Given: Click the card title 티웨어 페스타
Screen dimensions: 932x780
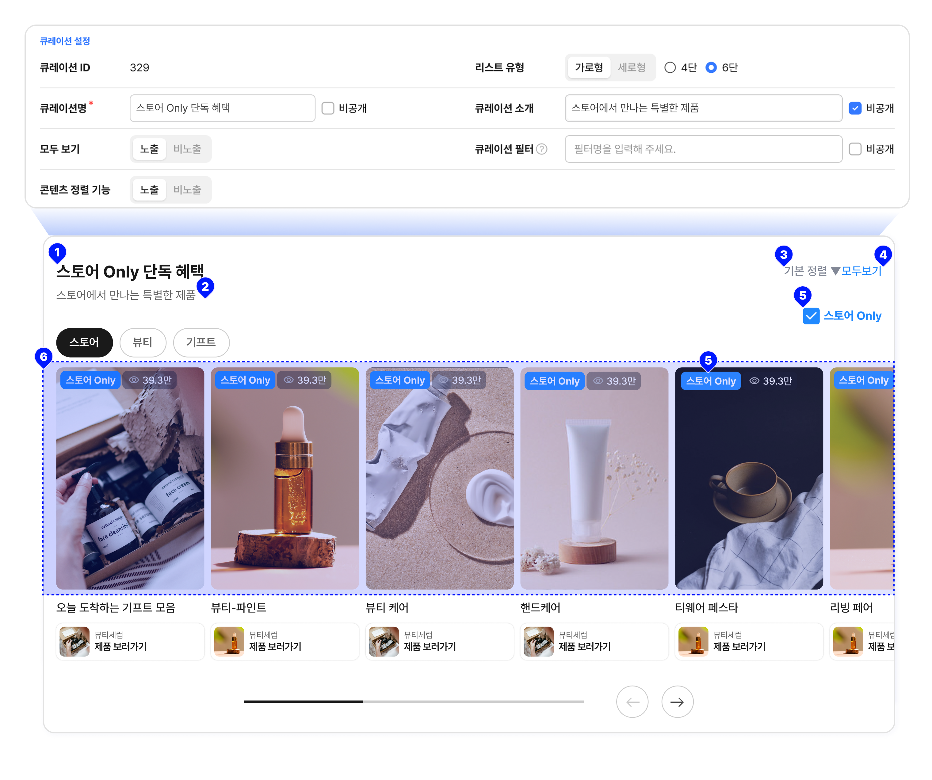Looking at the screenshot, I should point(707,608).
